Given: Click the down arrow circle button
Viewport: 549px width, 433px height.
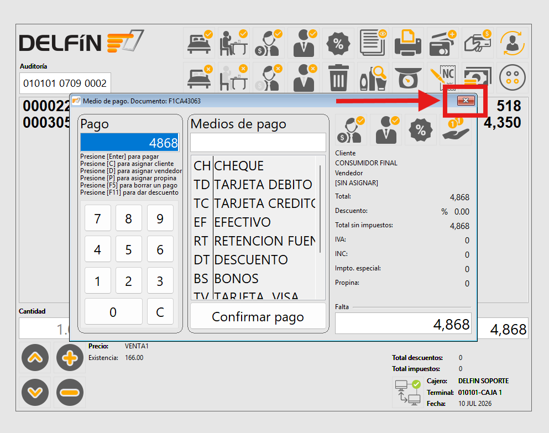Looking at the screenshot, I should (x=35, y=393).
